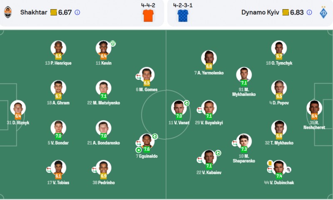Click the blue Dynamo Kyiv kit jersey icon
The width and height of the screenshot is (333, 200).
(183, 15)
